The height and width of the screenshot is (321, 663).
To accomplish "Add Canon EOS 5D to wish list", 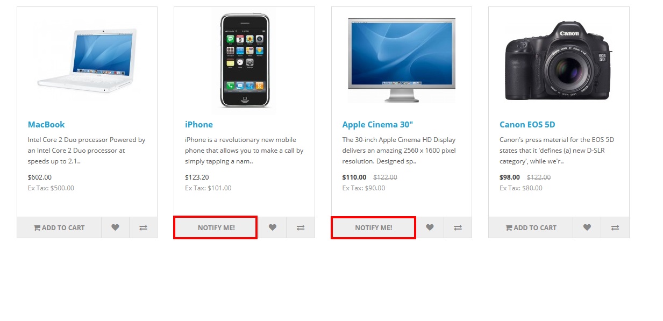I will (x=587, y=227).
